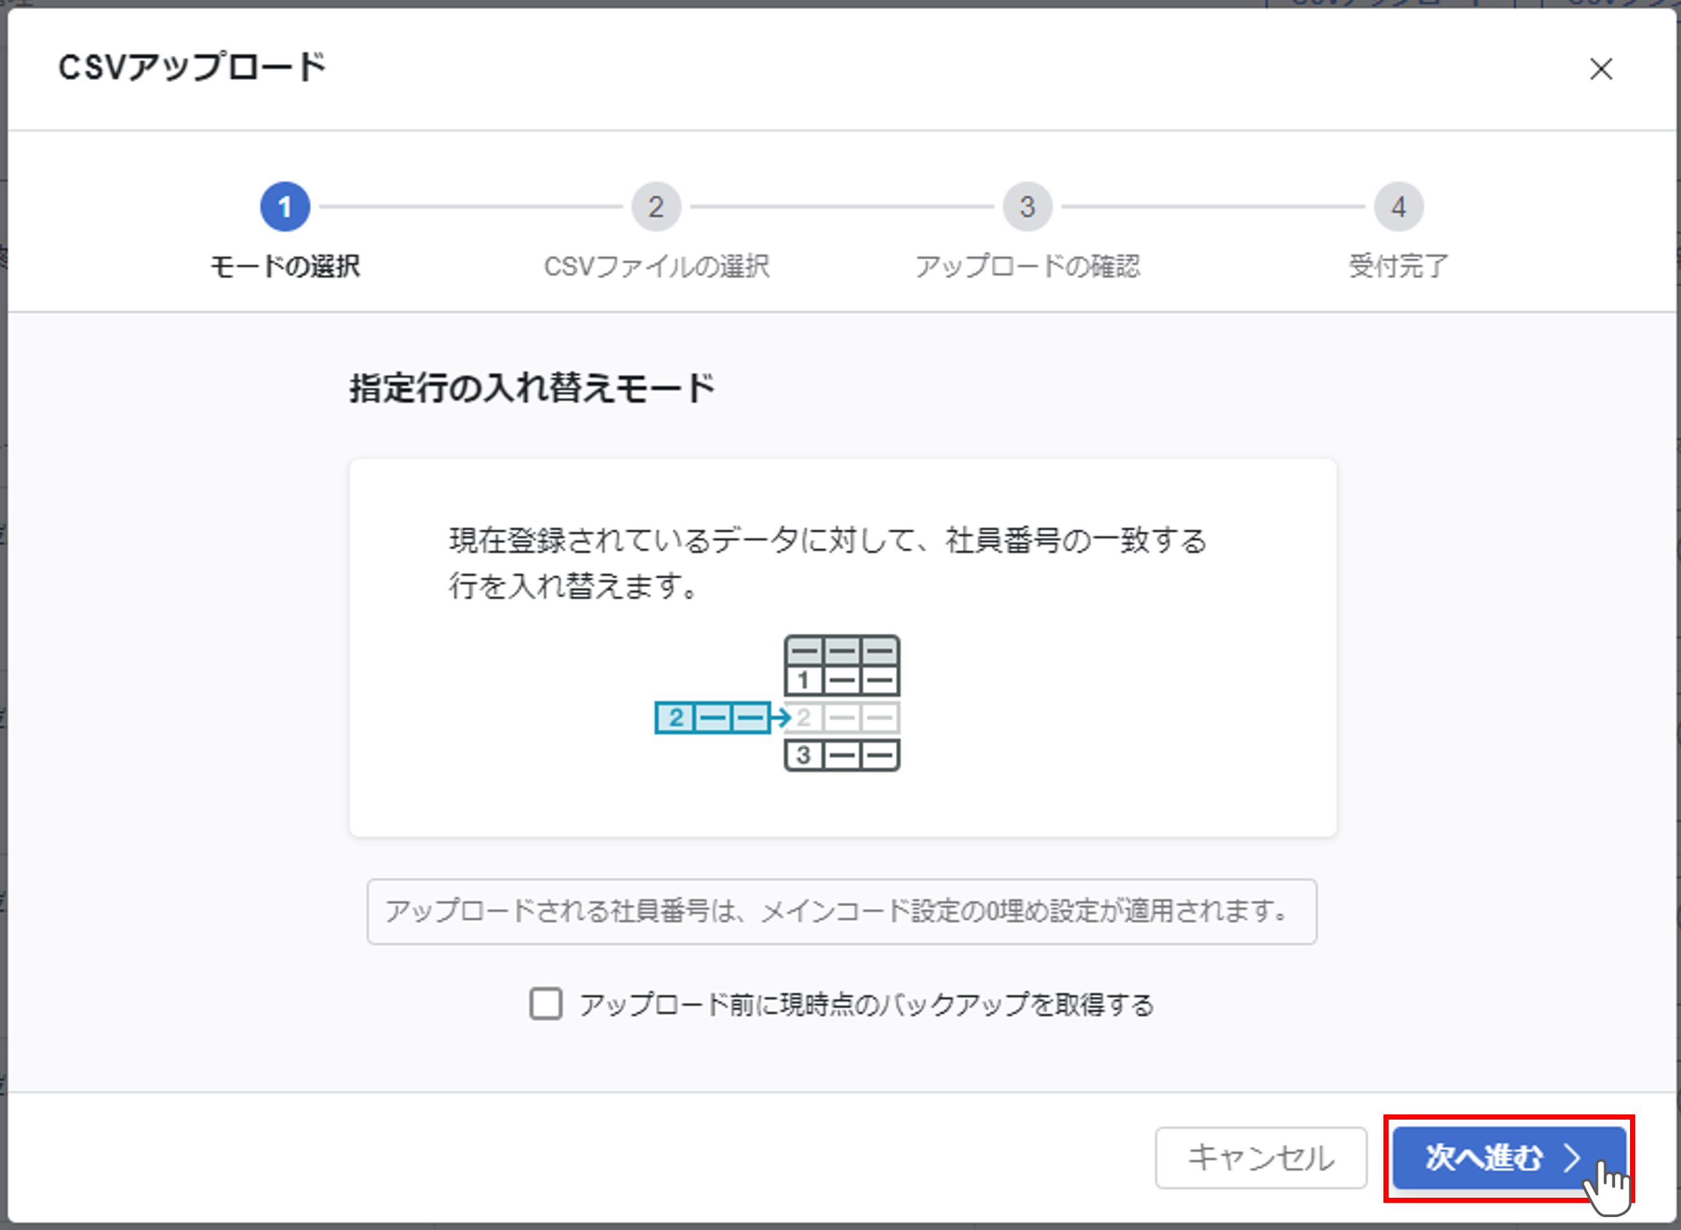Click the 社員番号 0埋め設定 note box

point(841,911)
